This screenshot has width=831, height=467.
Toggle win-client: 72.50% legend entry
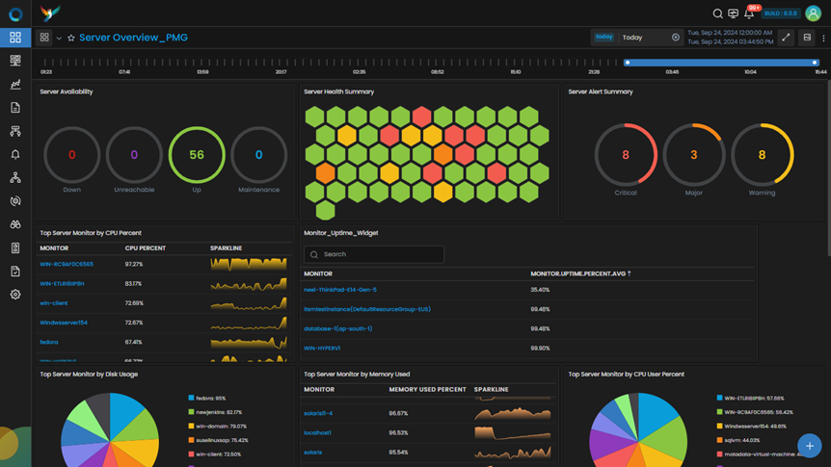[x=215, y=454]
